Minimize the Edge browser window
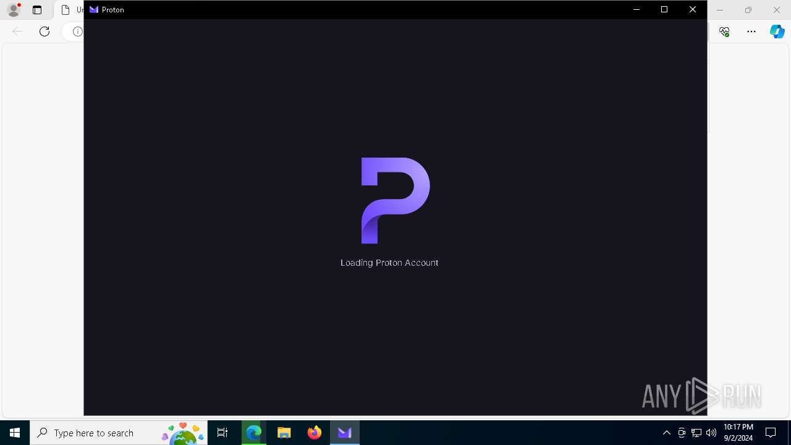Image resolution: width=791 pixels, height=445 pixels. [x=720, y=10]
